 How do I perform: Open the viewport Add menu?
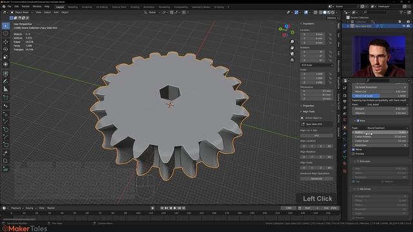[56, 12]
